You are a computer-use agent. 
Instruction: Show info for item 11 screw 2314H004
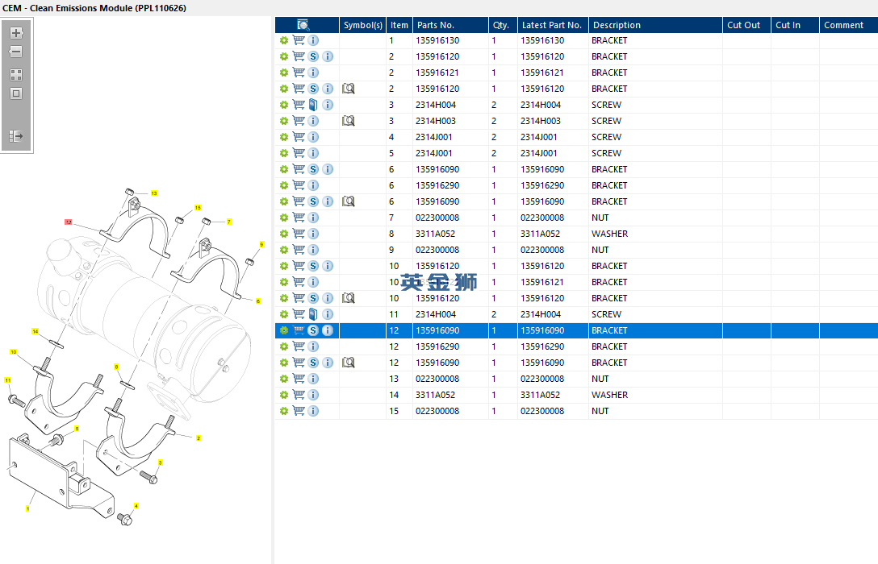coord(328,314)
